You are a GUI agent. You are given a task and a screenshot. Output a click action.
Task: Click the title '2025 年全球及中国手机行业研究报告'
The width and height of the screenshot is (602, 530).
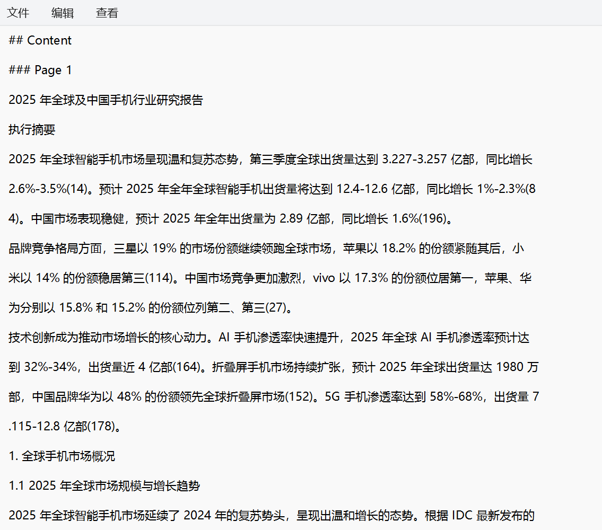[106, 100]
